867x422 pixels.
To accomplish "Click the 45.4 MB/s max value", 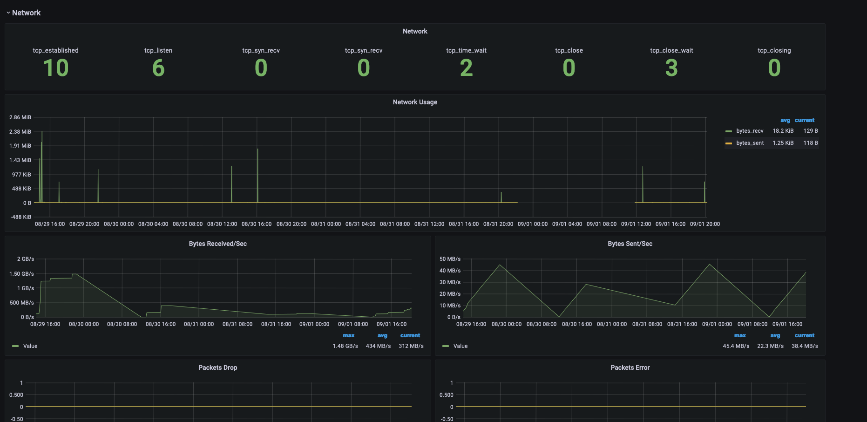I will click(x=736, y=346).
